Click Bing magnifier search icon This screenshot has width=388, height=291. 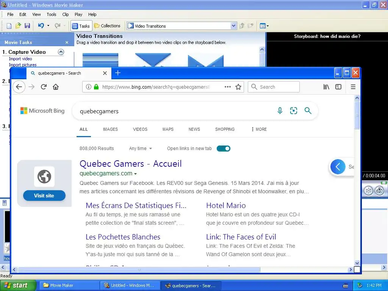point(308,111)
